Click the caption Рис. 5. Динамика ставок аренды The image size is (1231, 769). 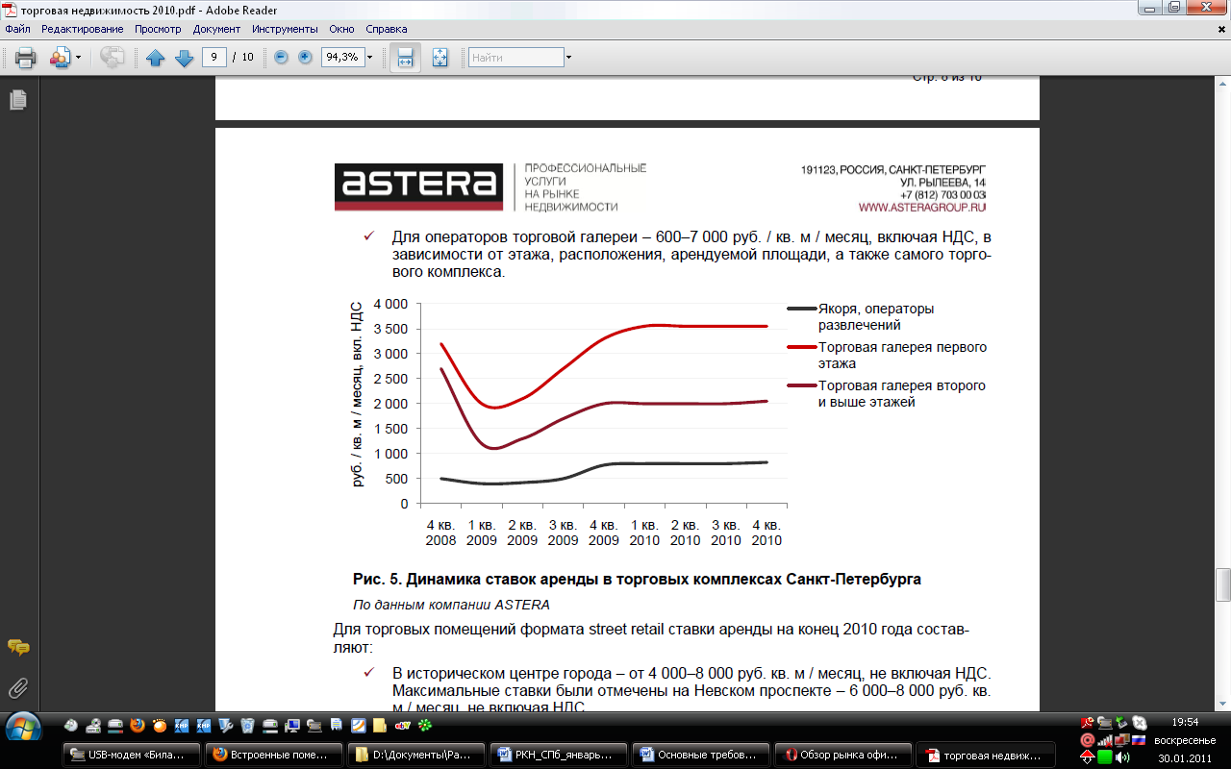pos(637,580)
